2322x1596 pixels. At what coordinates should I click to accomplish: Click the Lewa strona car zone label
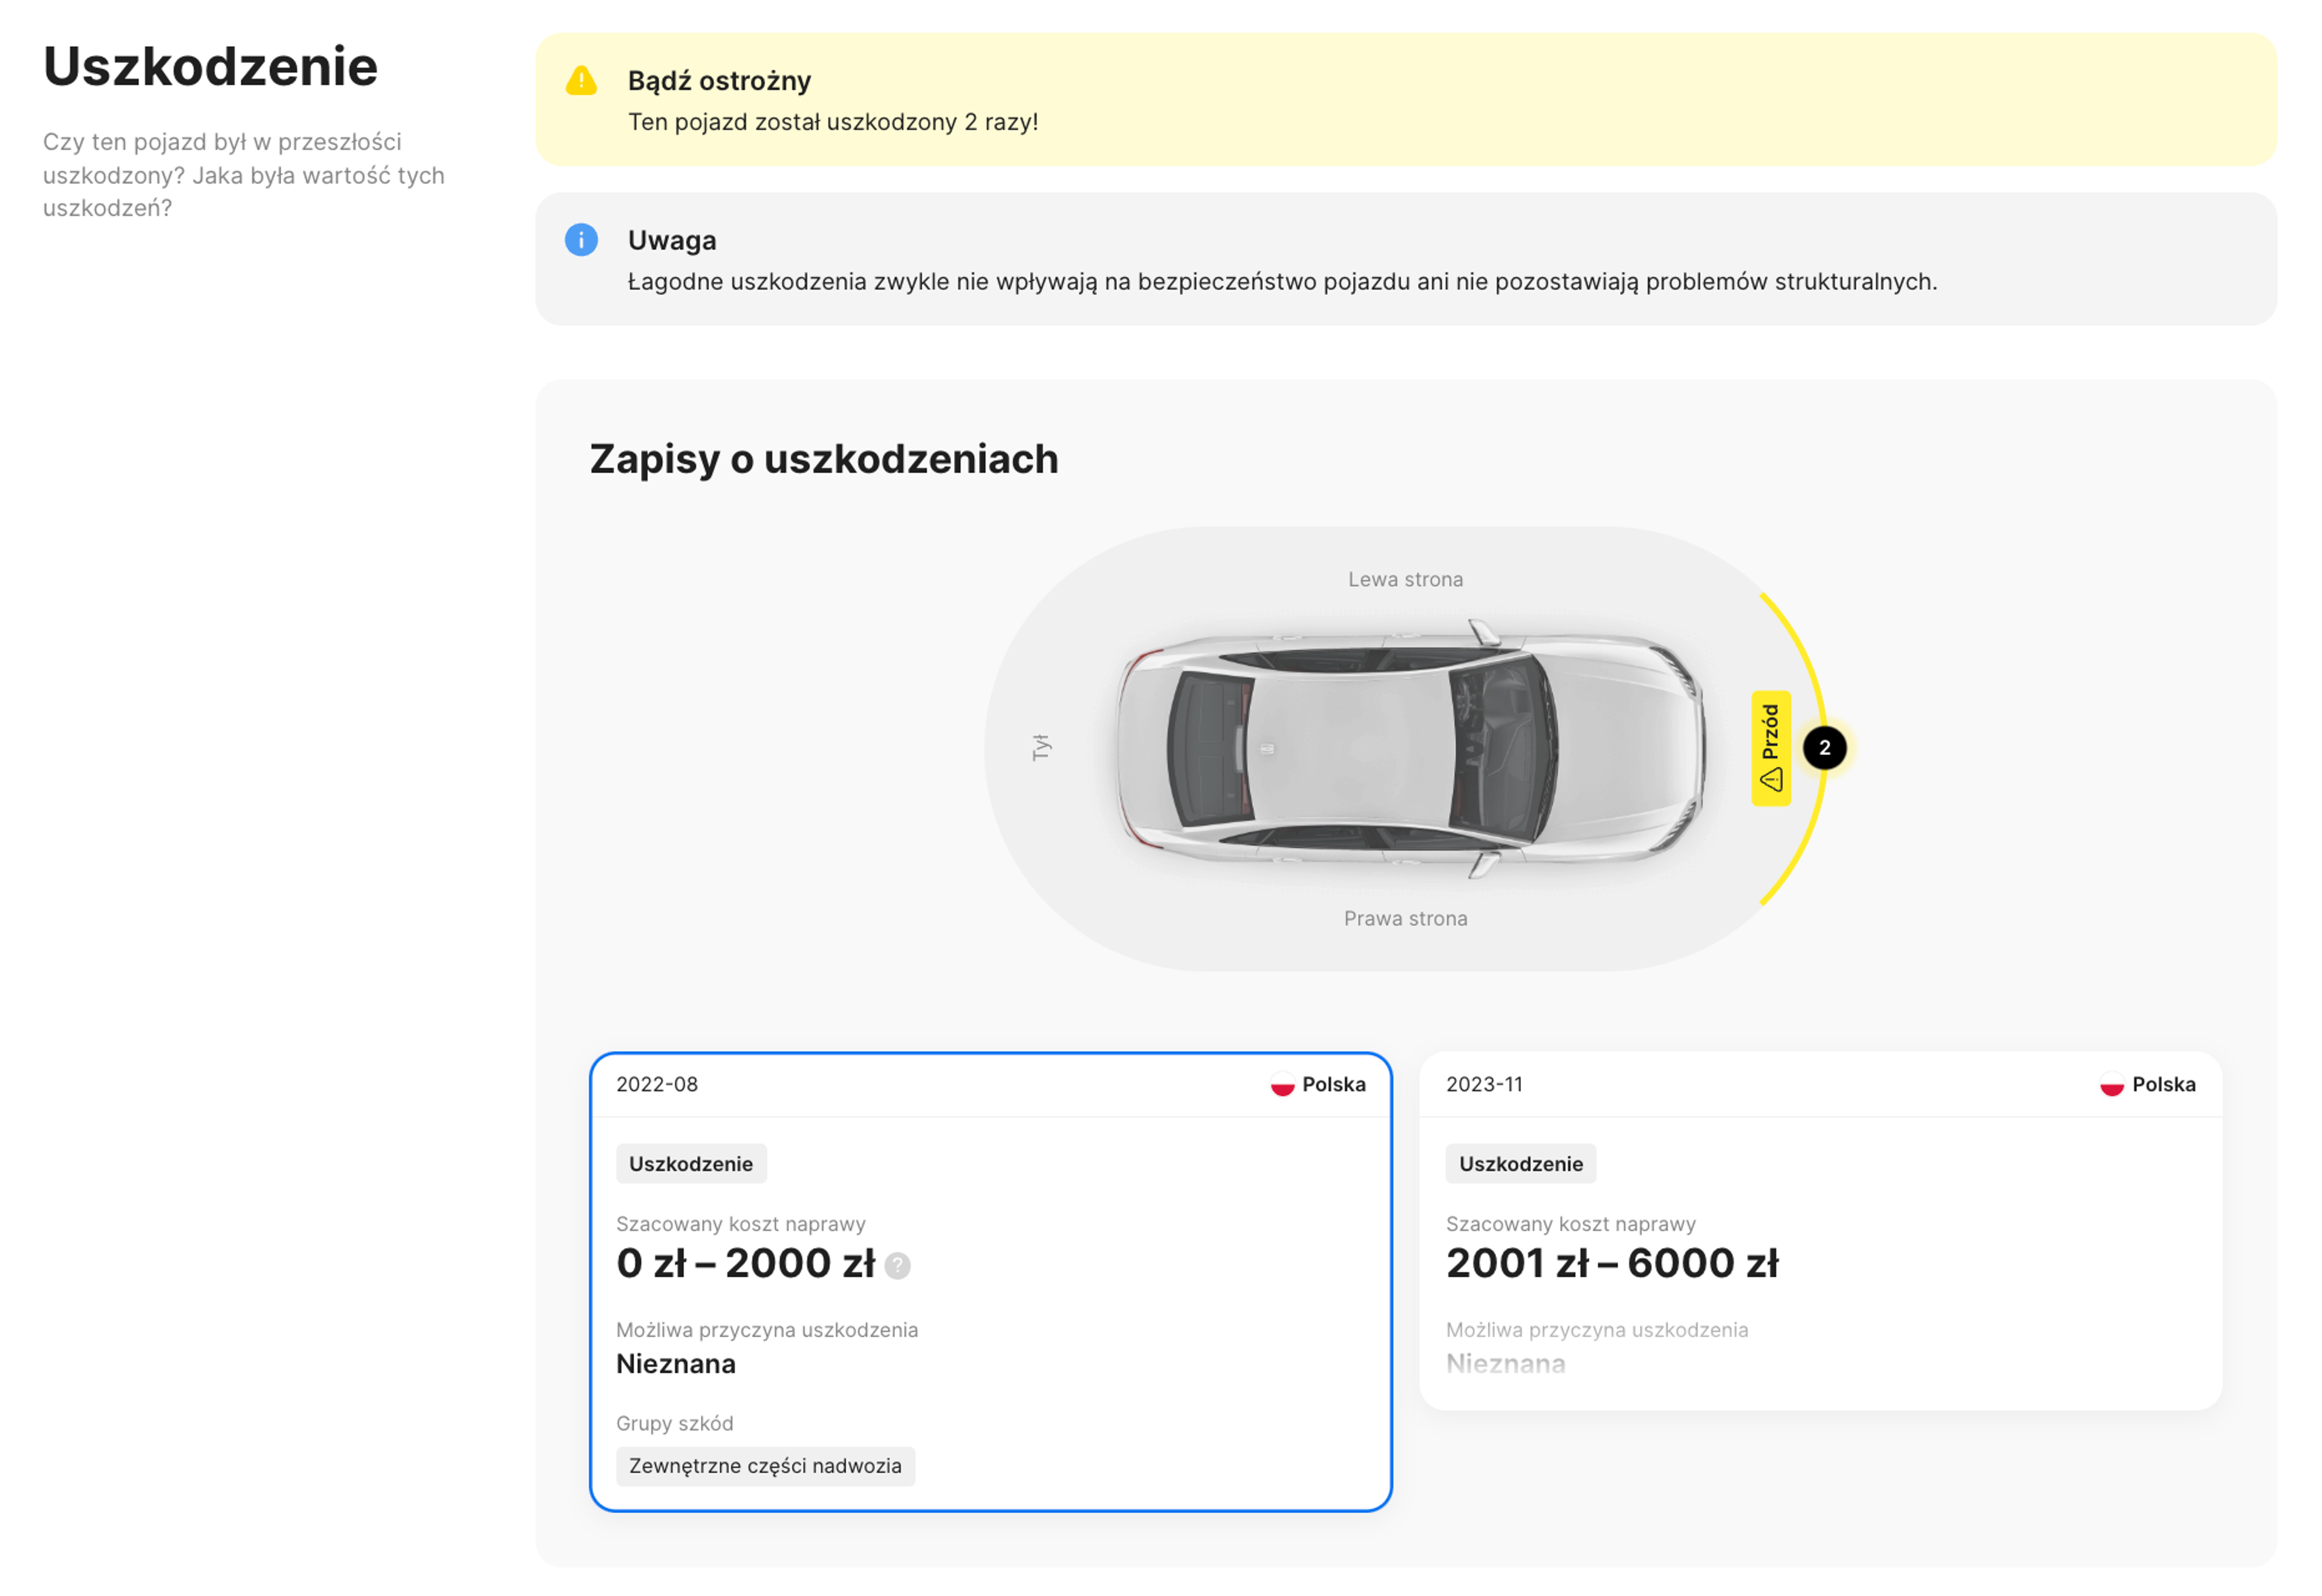point(1405,580)
